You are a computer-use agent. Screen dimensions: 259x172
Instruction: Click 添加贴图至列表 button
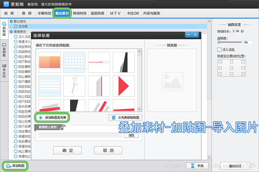click(x=52, y=118)
